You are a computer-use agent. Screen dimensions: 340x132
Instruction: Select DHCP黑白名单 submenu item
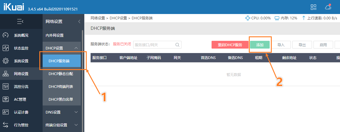point(62,99)
